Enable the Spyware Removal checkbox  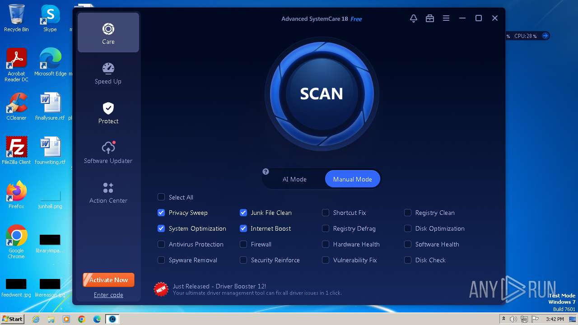[x=161, y=260]
